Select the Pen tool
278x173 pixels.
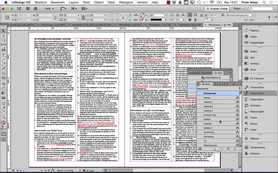(3, 64)
